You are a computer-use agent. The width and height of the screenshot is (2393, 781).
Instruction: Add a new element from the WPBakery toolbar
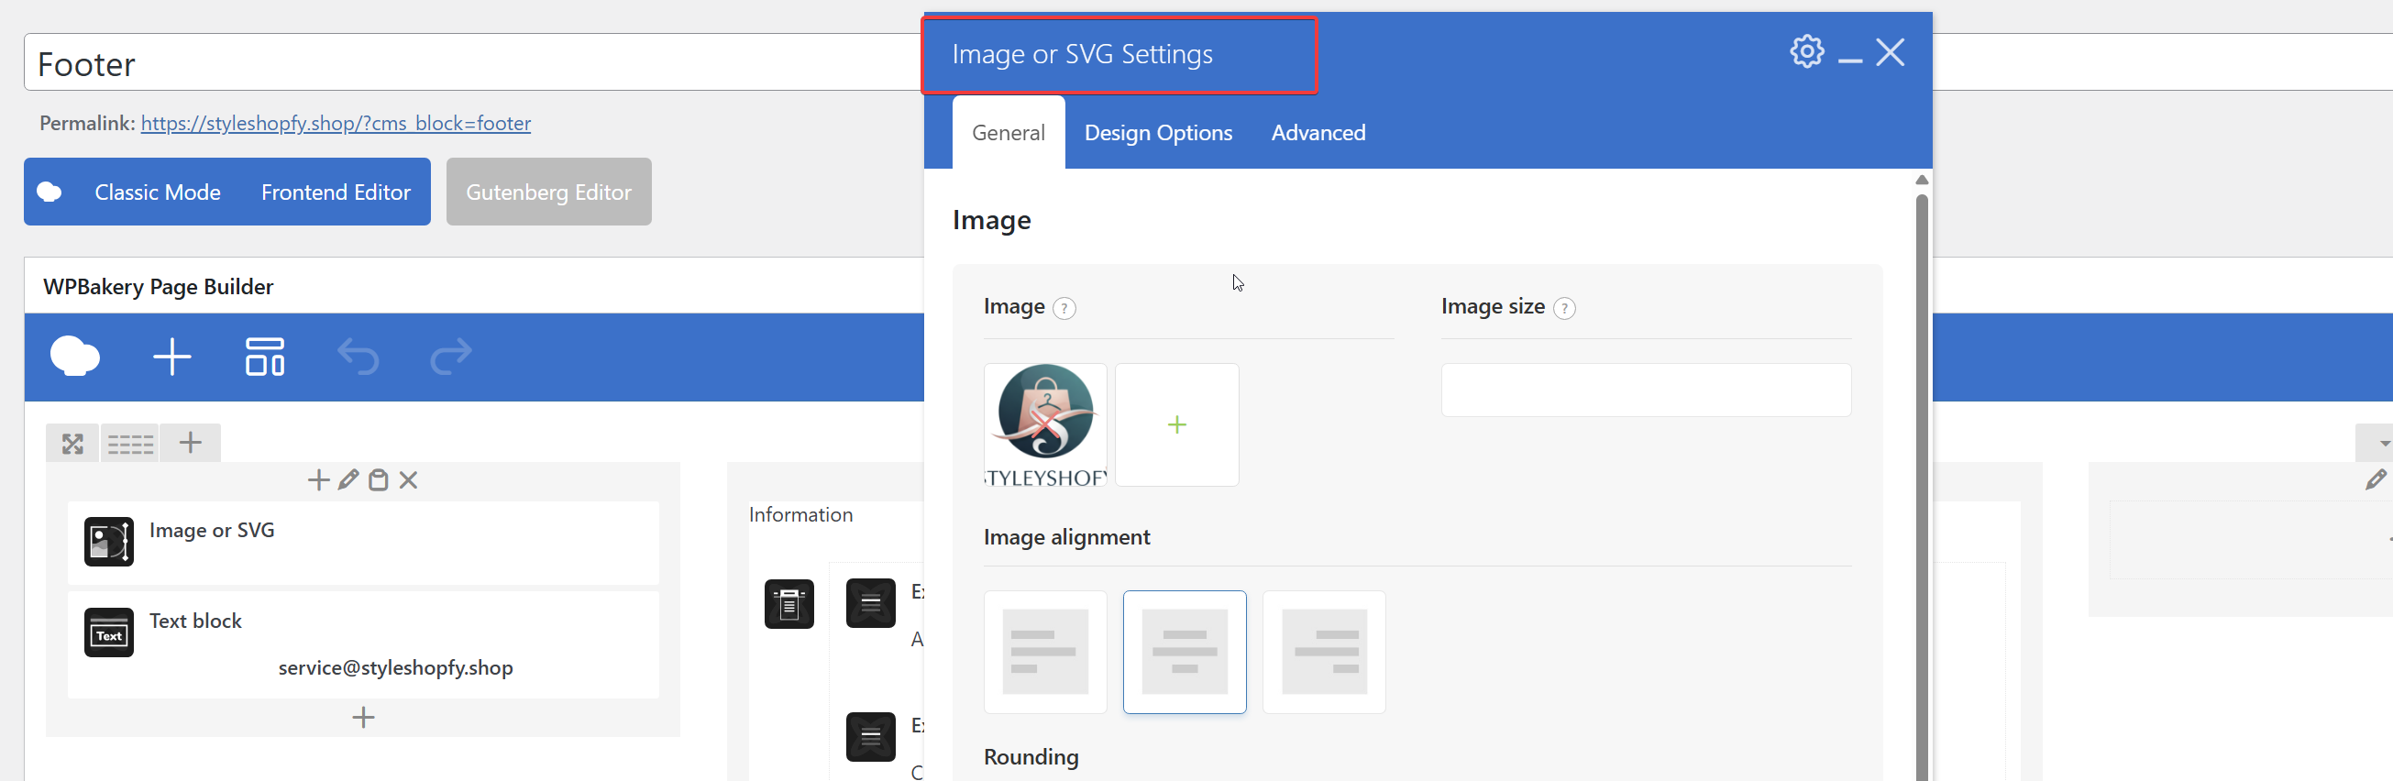(x=171, y=357)
